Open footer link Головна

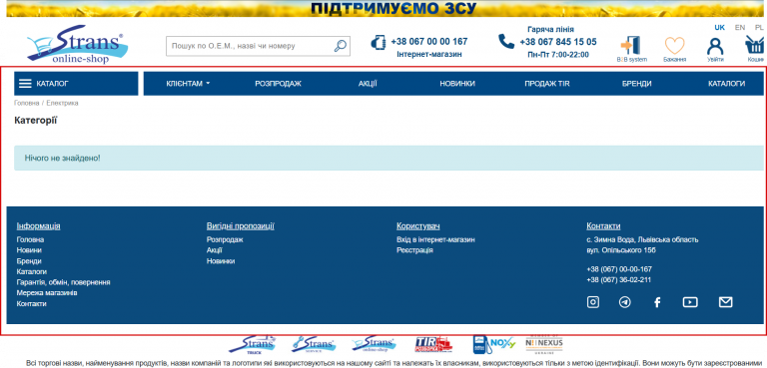click(x=30, y=239)
